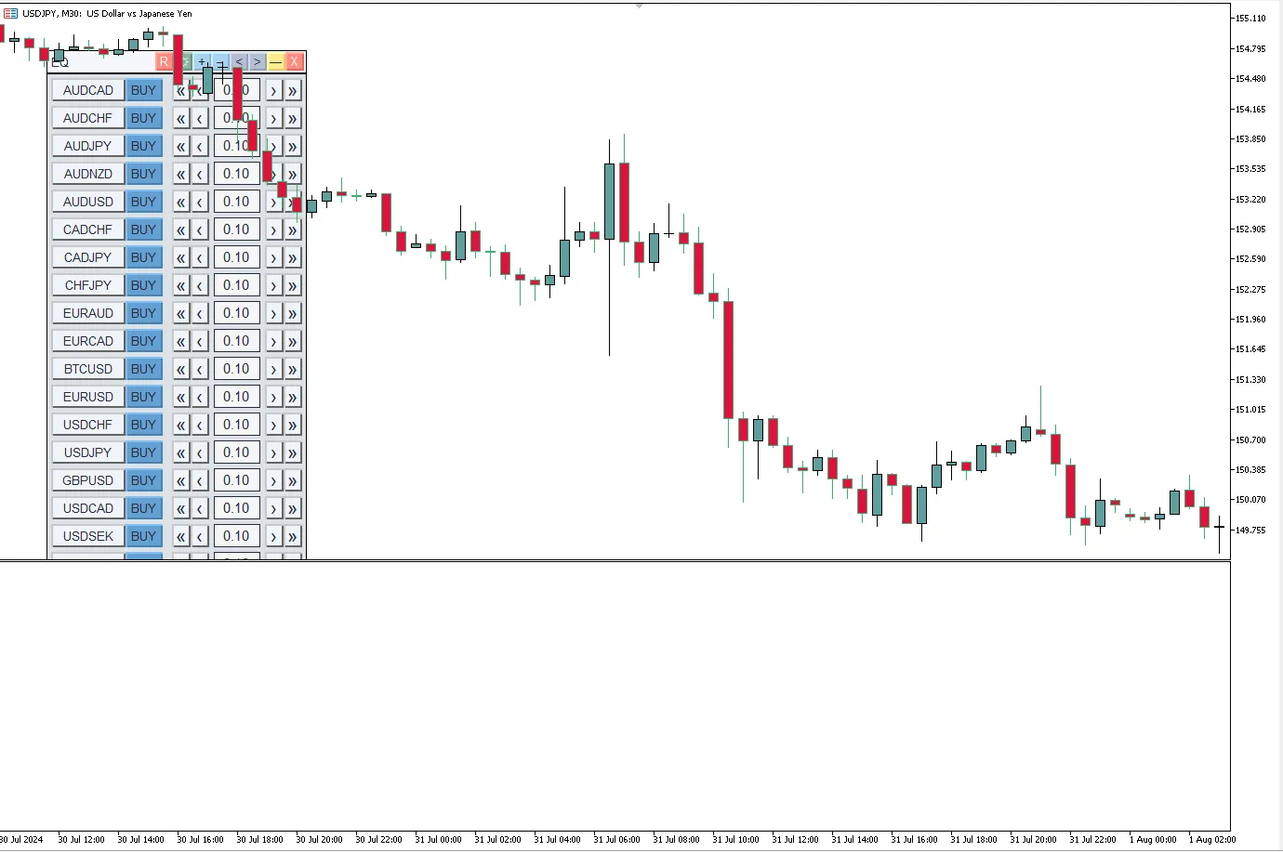Toggle BUY for USDCHF row

pos(143,425)
